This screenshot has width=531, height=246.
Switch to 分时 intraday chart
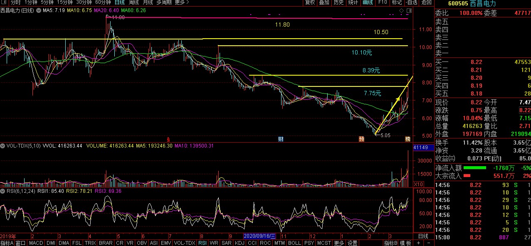15,2
